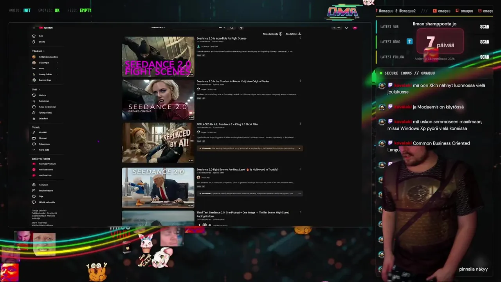Click the Tietoja footer link
The width and height of the screenshot is (501, 282).
(35, 210)
